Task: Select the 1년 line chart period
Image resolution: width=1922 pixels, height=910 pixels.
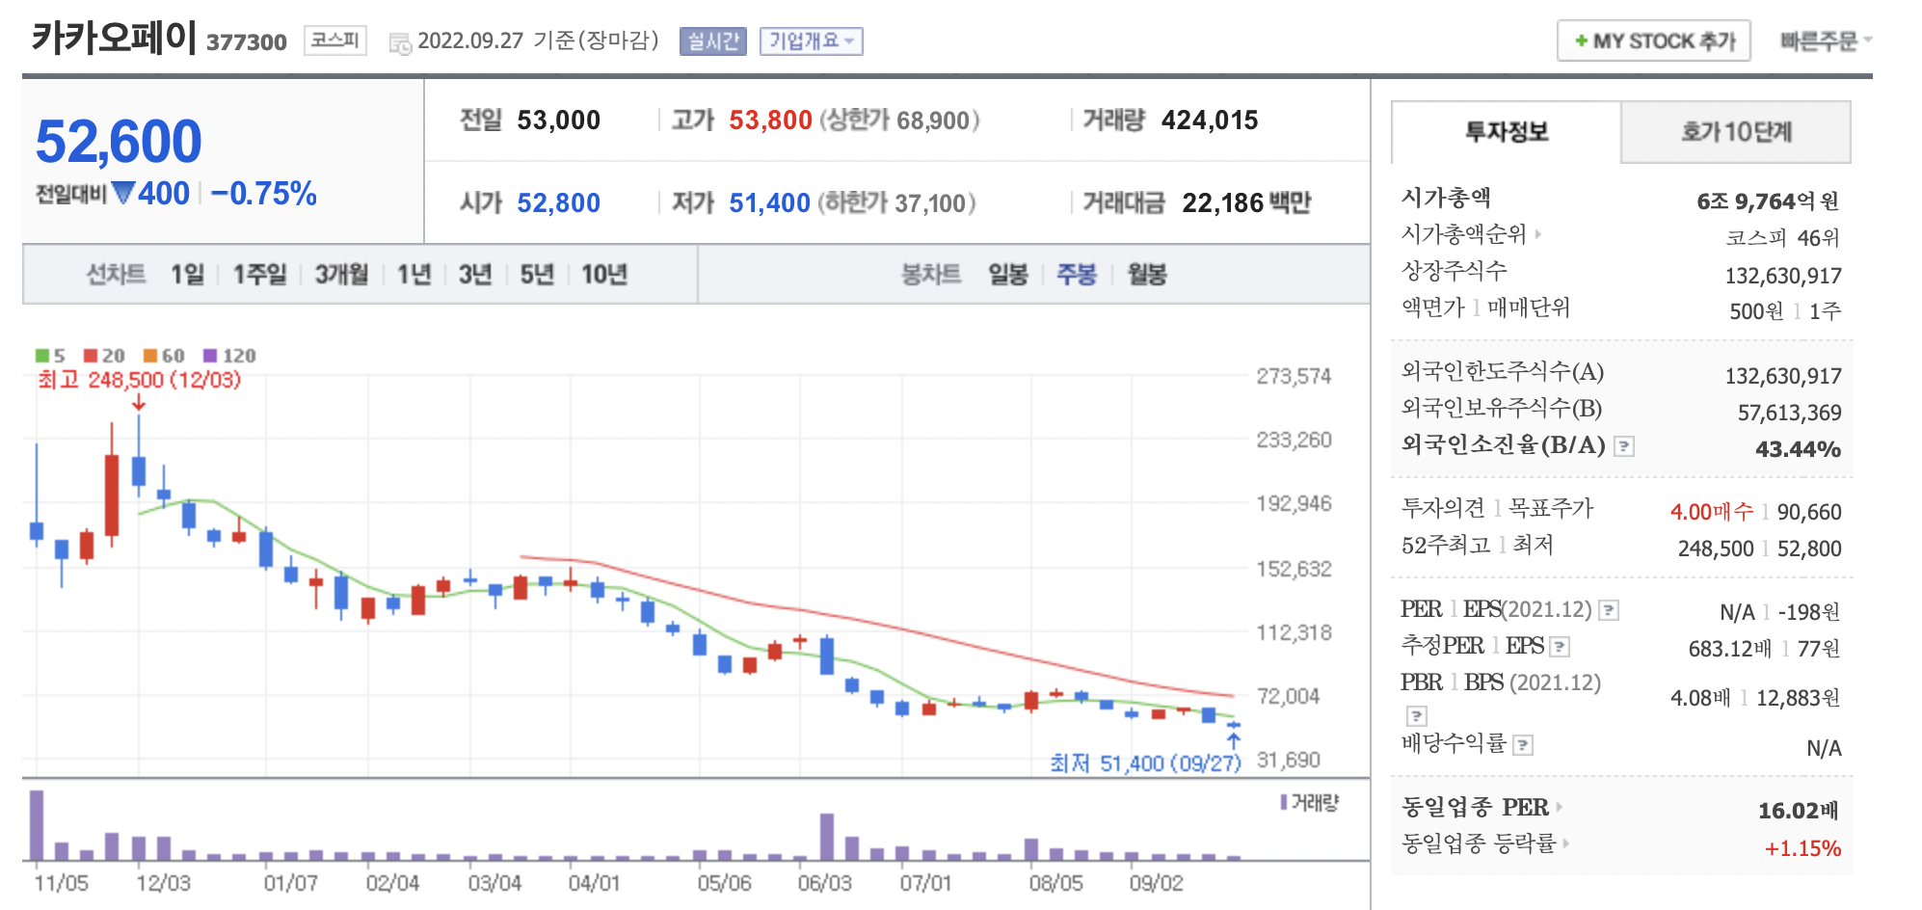Action: (414, 275)
